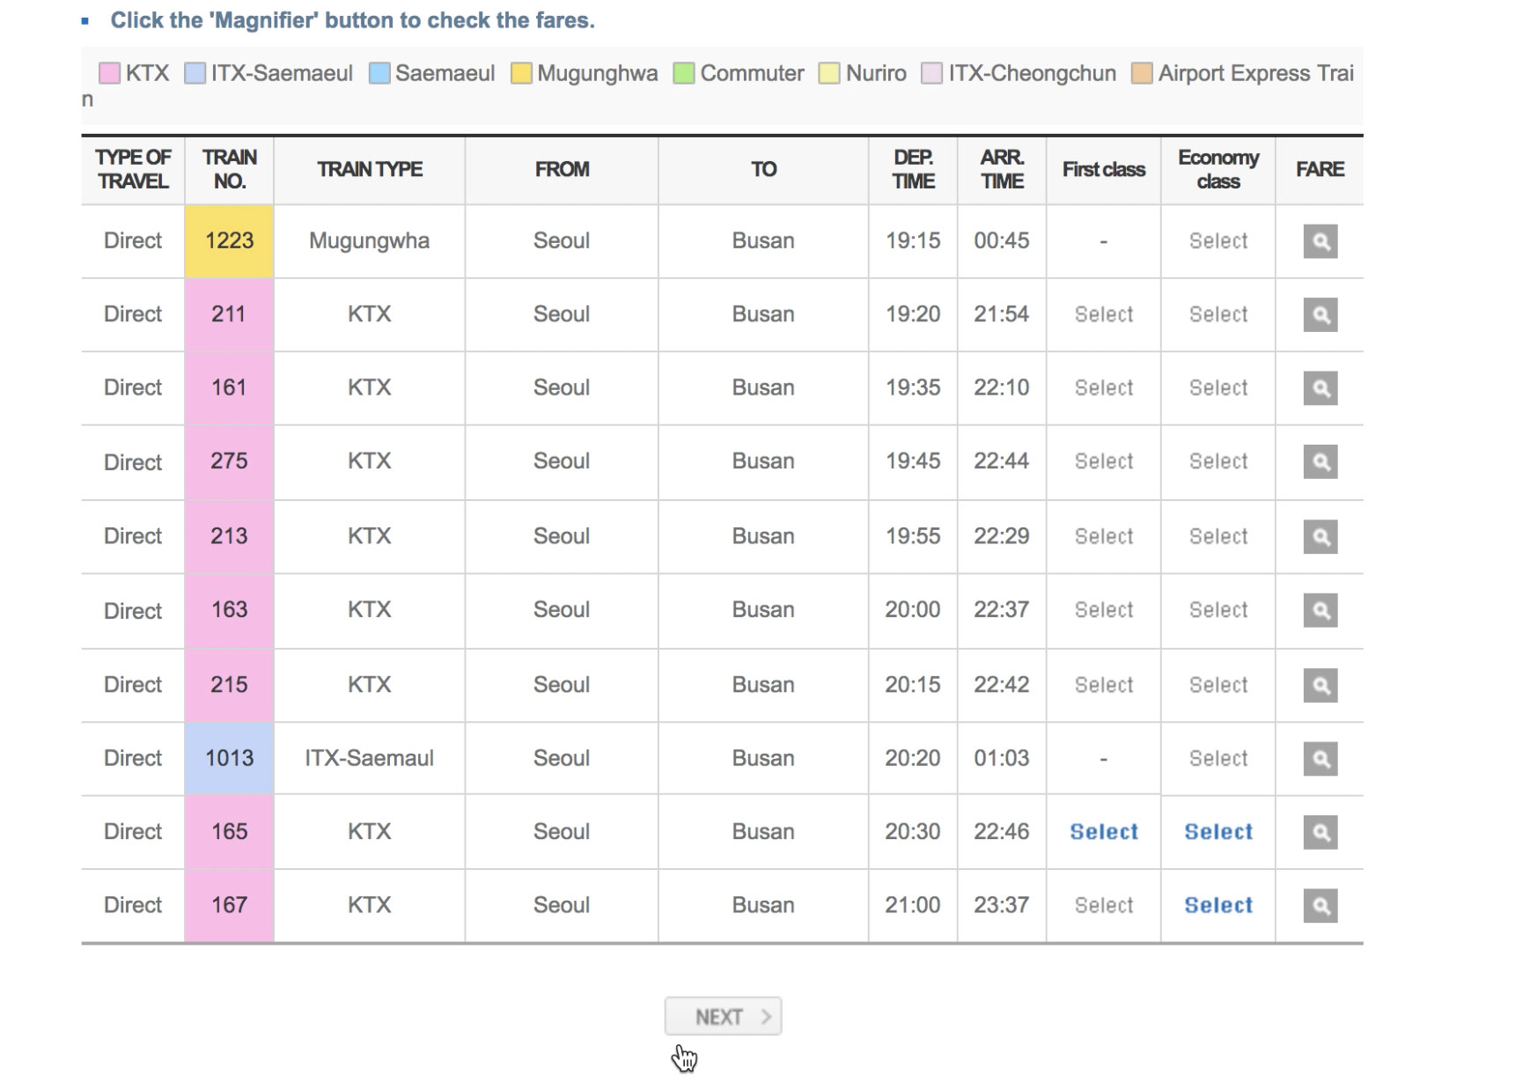Click the pink KTX legend swatch
The image size is (1530, 1083).
109,73
